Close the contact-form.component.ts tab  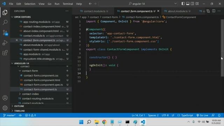click(158, 11)
